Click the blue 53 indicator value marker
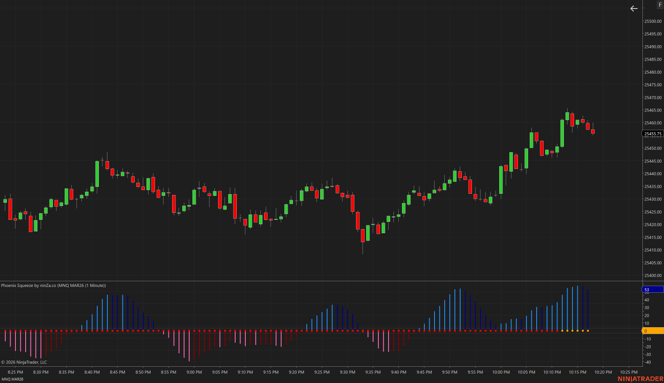 click(x=653, y=290)
